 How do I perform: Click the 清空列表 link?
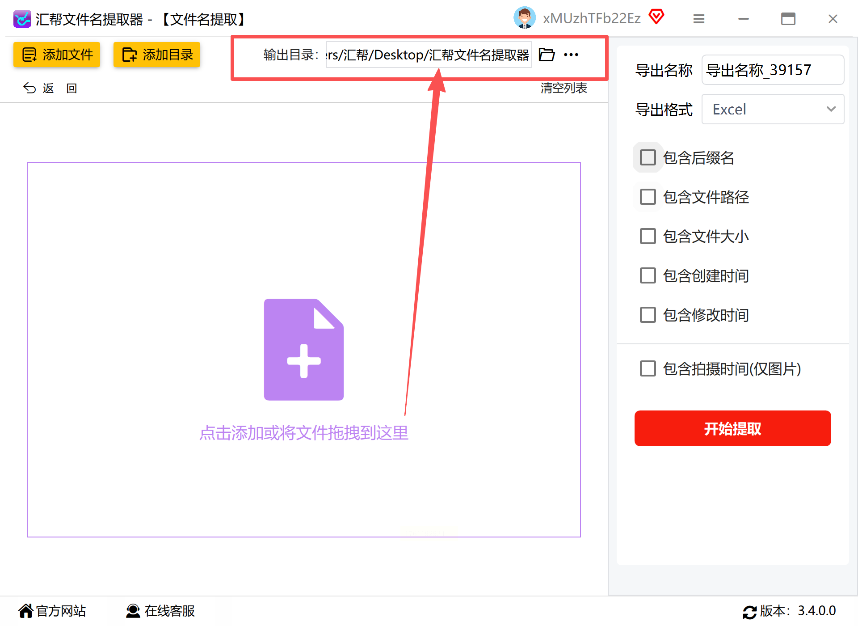click(564, 88)
